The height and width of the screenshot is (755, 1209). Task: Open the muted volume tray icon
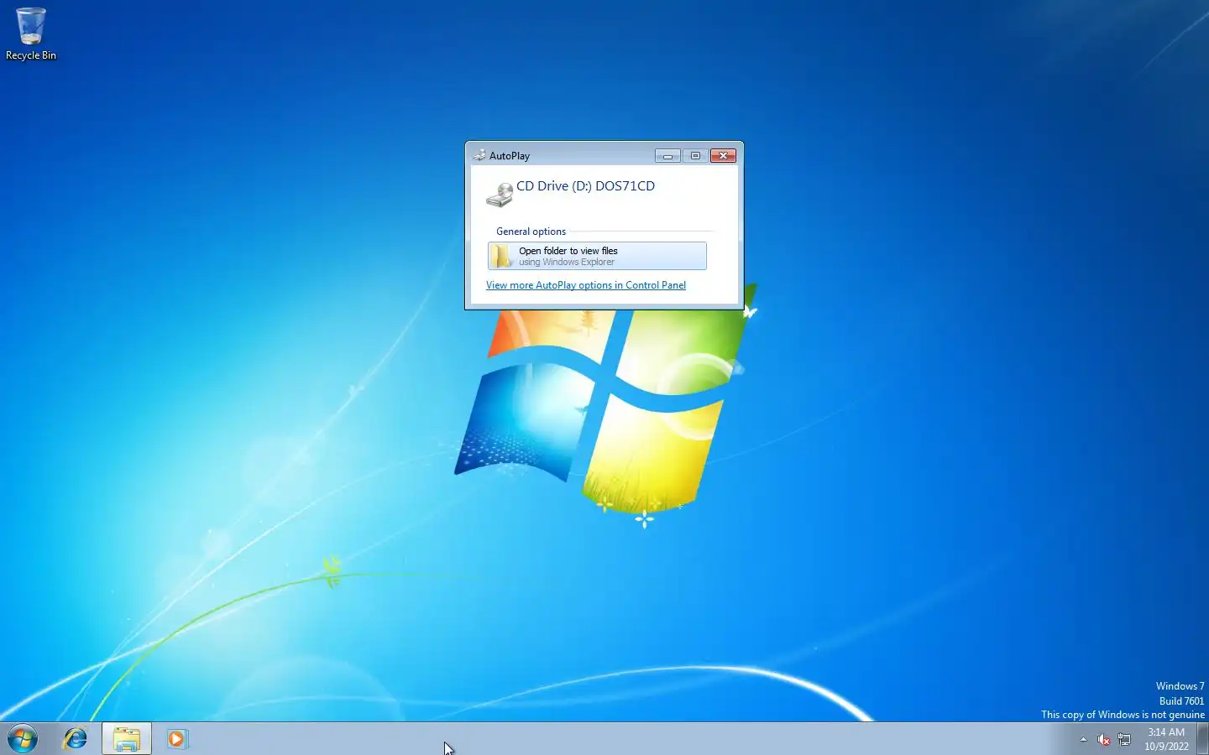(1103, 740)
